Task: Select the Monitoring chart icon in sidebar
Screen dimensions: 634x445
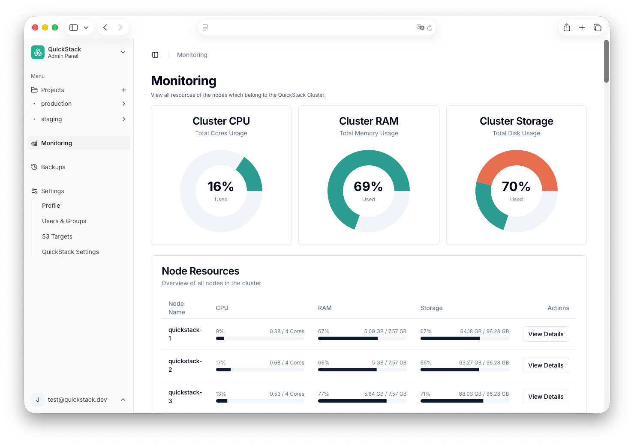Action: pos(34,143)
